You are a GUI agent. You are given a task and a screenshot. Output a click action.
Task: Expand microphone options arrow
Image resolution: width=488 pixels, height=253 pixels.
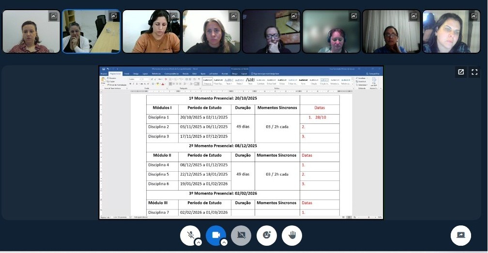pos(198,242)
